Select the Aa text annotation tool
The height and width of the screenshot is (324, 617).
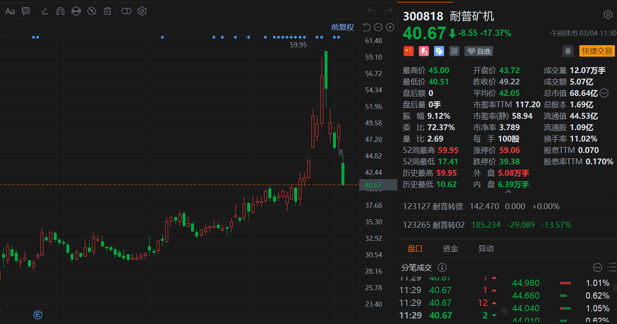(10, 11)
